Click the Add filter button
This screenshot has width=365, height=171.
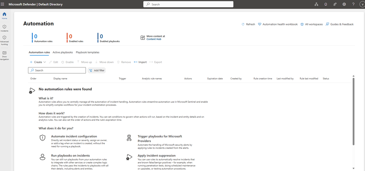(x=97, y=70)
